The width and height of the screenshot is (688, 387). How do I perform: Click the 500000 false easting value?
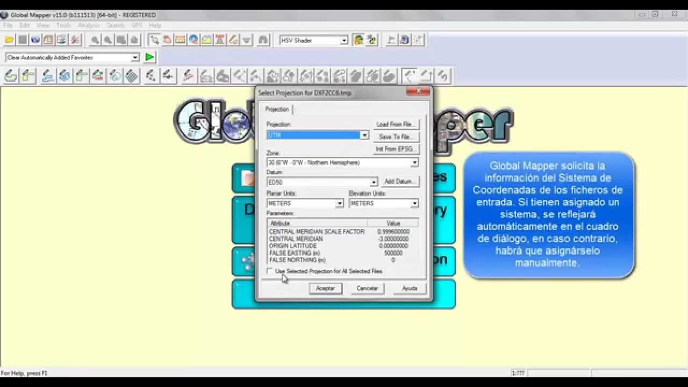pos(393,253)
